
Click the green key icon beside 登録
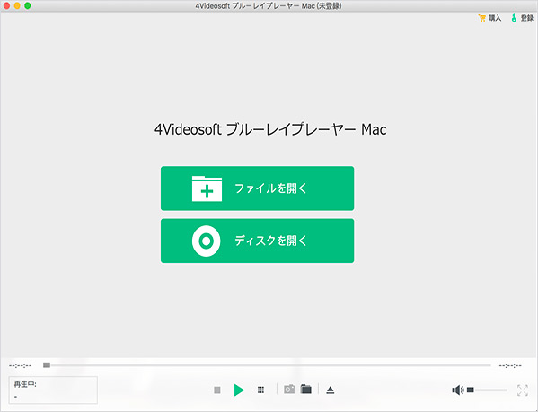514,18
